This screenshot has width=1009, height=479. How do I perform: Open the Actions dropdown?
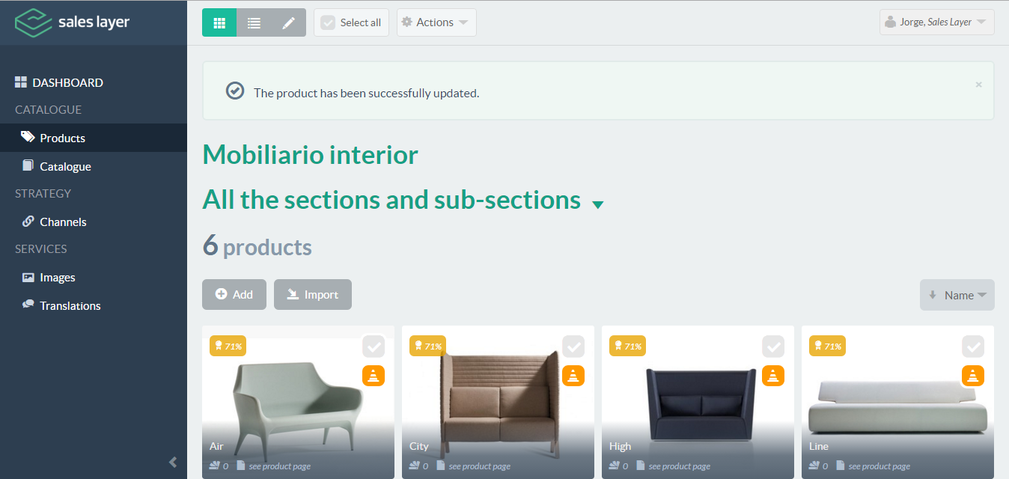point(436,22)
